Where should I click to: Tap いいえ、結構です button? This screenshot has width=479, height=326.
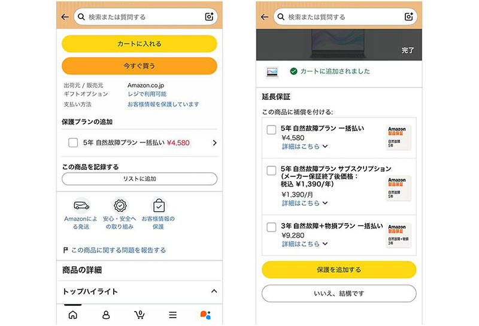coord(339,293)
